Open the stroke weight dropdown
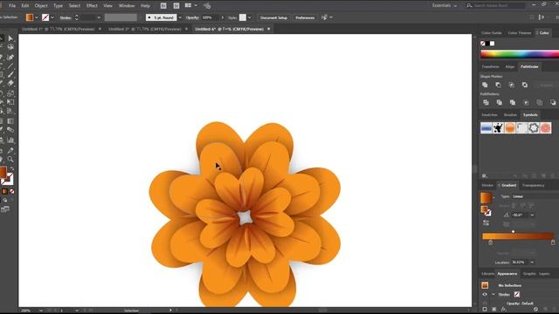This screenshot has width=559, height=314. click(99, 17)
